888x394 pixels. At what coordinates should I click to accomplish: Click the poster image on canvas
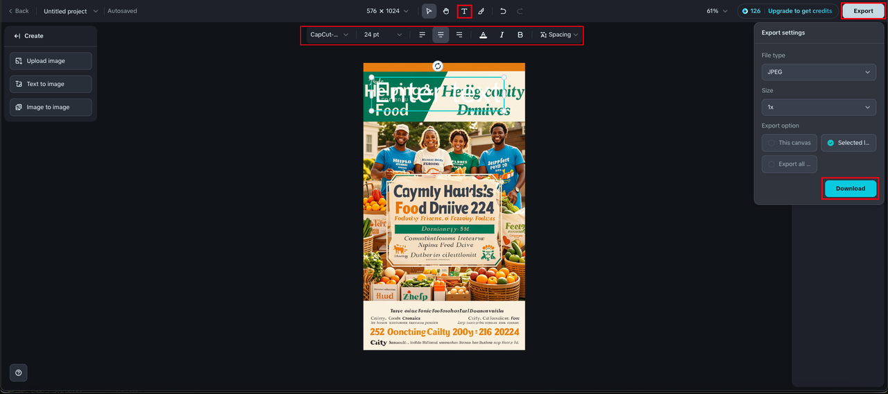pos(444,206)
